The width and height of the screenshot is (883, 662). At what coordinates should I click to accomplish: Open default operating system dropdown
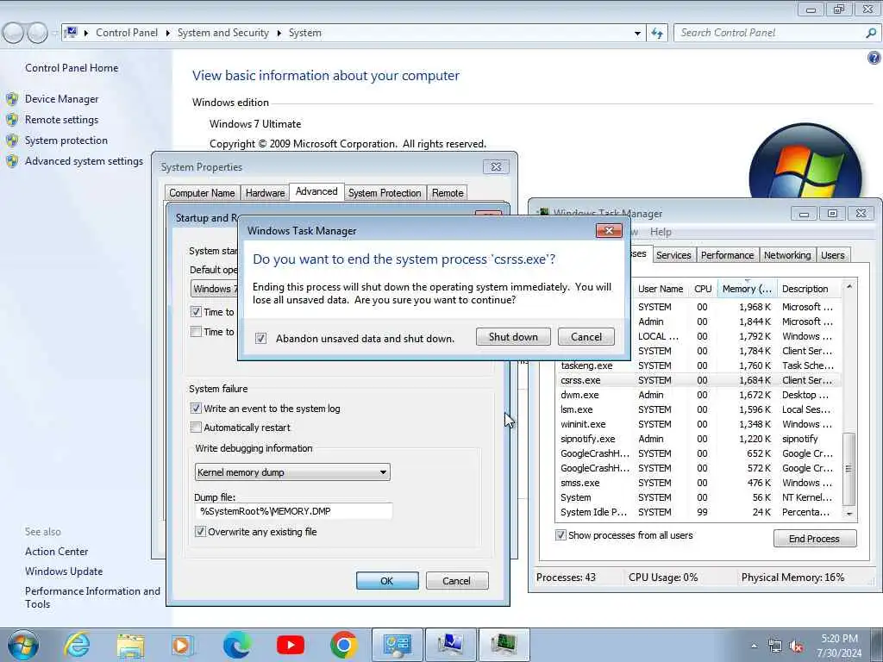[214, 289]
